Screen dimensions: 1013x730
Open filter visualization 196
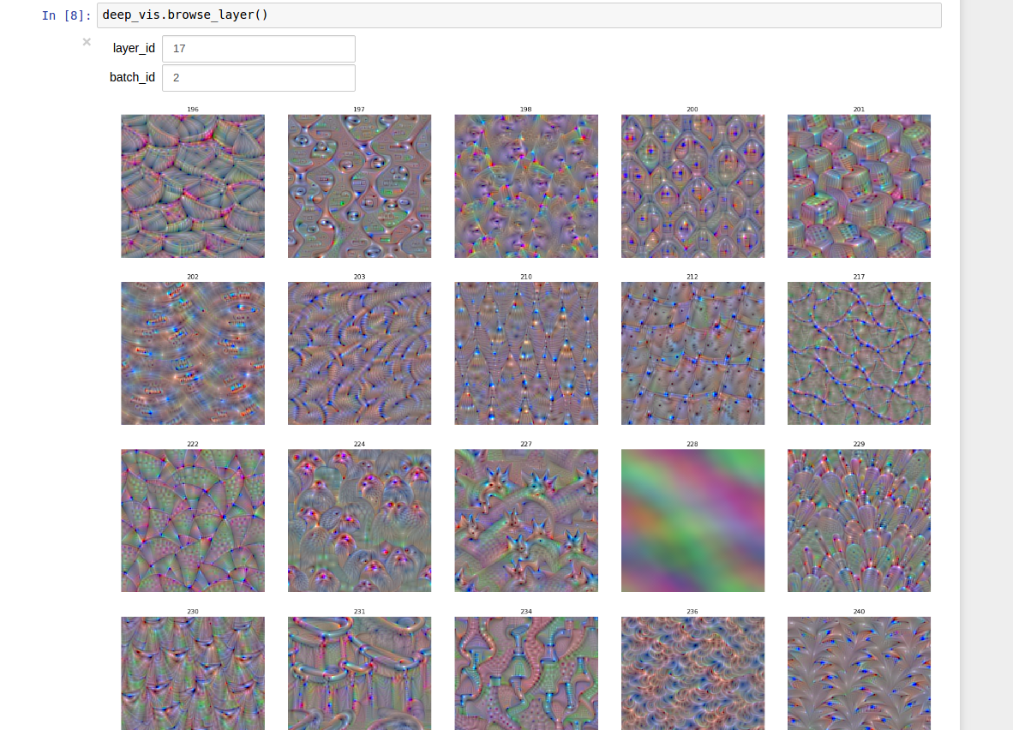pyautogui.click(x=193, y=186)
